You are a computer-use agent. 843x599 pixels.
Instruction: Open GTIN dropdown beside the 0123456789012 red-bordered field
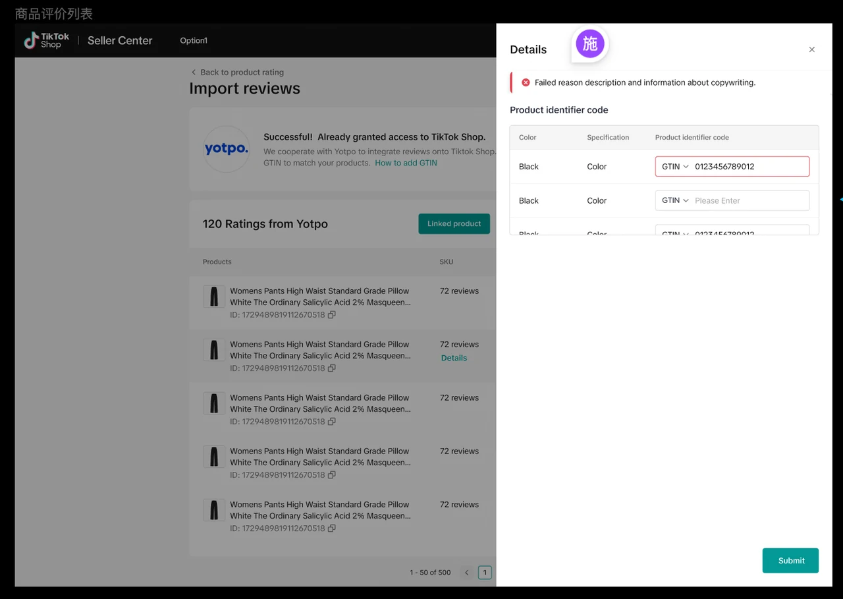tap(674, 167)
